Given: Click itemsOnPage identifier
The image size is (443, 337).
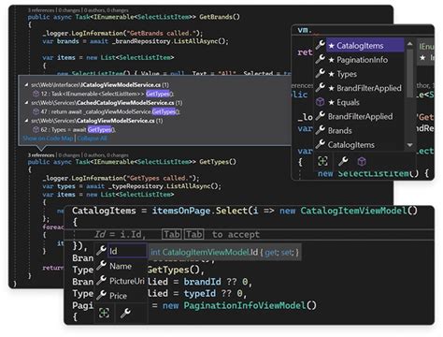Looking at the screenshot, I should tap(181, 211).
